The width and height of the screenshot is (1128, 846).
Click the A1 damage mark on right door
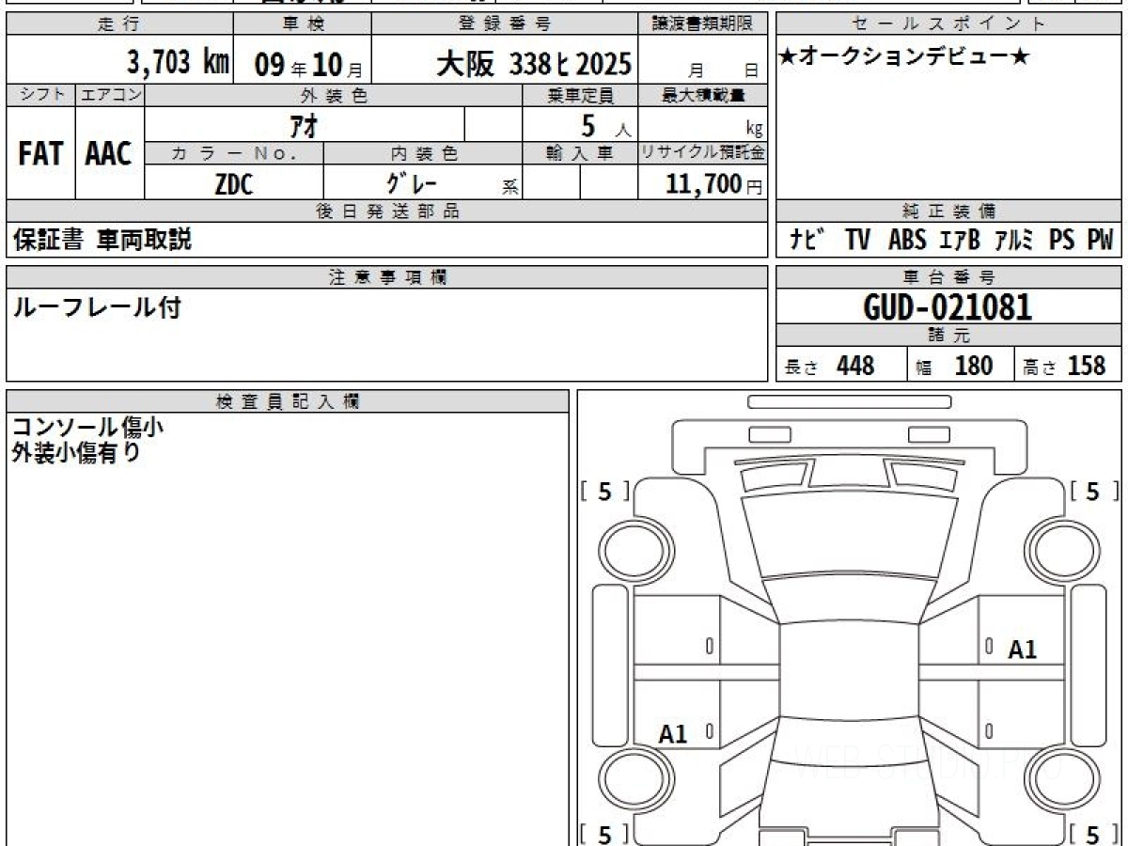coord(1022,649)
